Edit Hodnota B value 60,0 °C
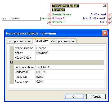 70,72
